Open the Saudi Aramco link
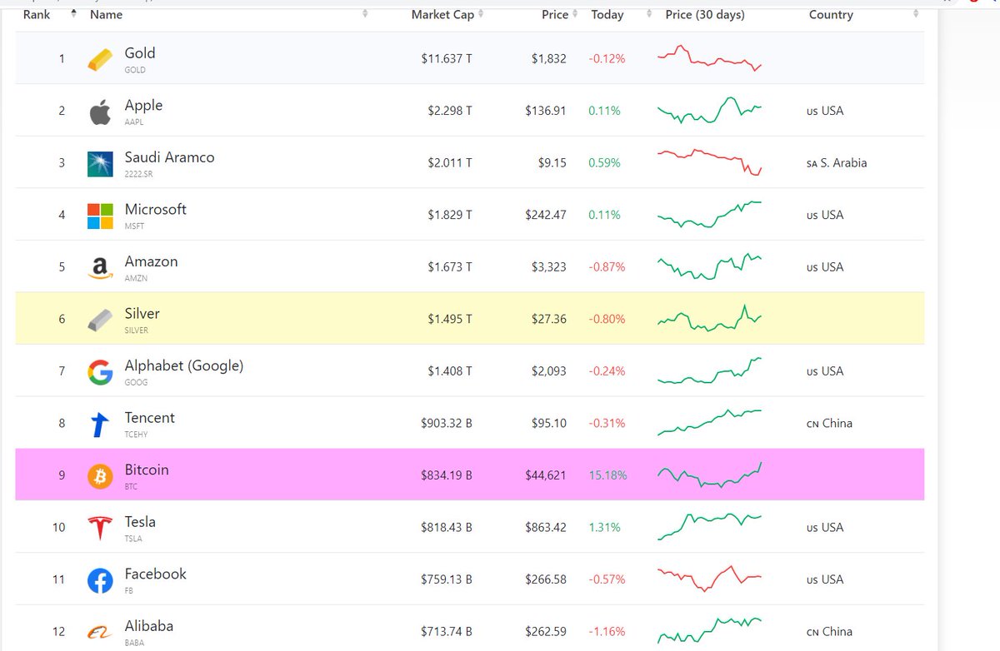1000x651 pixels. tap(169, 157)
